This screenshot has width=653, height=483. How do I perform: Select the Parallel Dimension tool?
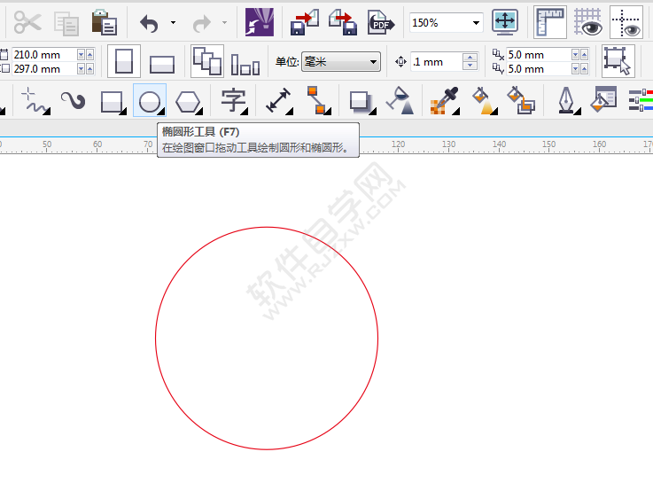point(277,101)
